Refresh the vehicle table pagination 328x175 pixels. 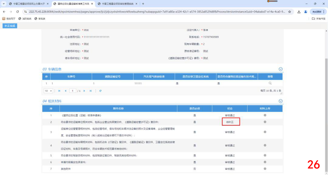(x=100, y=91)
